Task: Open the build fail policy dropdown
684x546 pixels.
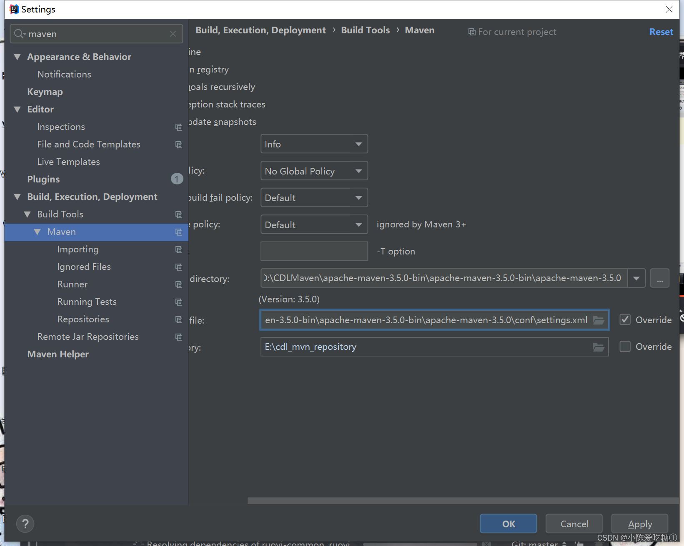Action: coord(314,198)
